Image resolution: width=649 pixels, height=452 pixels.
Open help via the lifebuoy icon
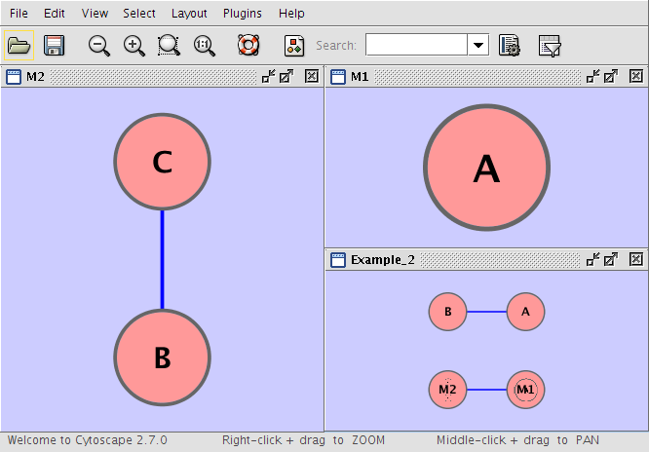click(x=248, y=46)
